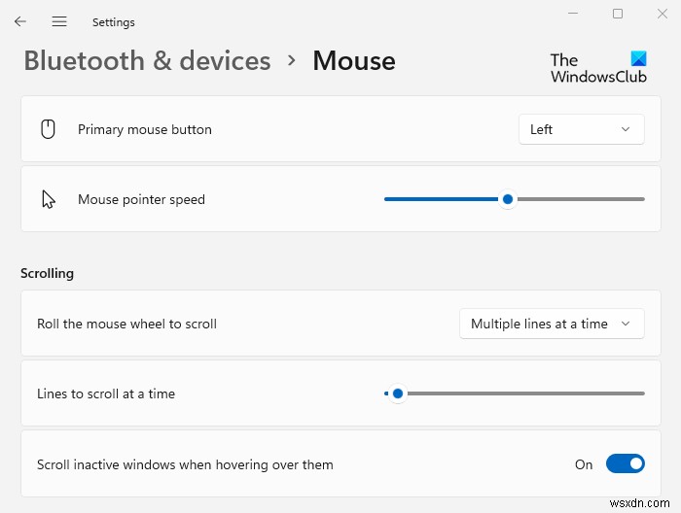Select the Roll the mouse wheel to scroll row
The width and height of the screenshot is (681, 513).
pyautogui.click(x=126, y=324)
